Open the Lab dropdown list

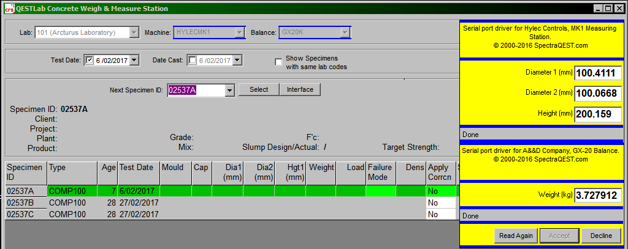point(134,32)
